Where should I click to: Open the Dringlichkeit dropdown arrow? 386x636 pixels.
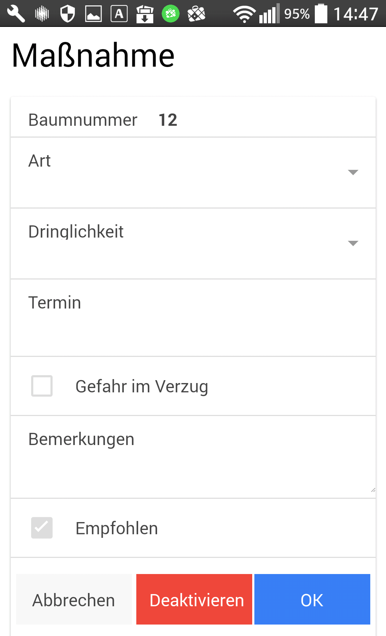[353, 243]
